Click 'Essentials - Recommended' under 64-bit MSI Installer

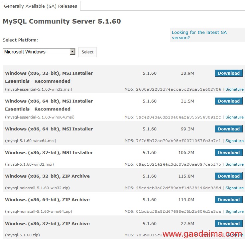pos(38,109)
